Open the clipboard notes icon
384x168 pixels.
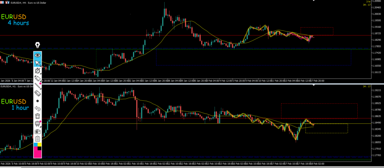[x=37, y=139]
